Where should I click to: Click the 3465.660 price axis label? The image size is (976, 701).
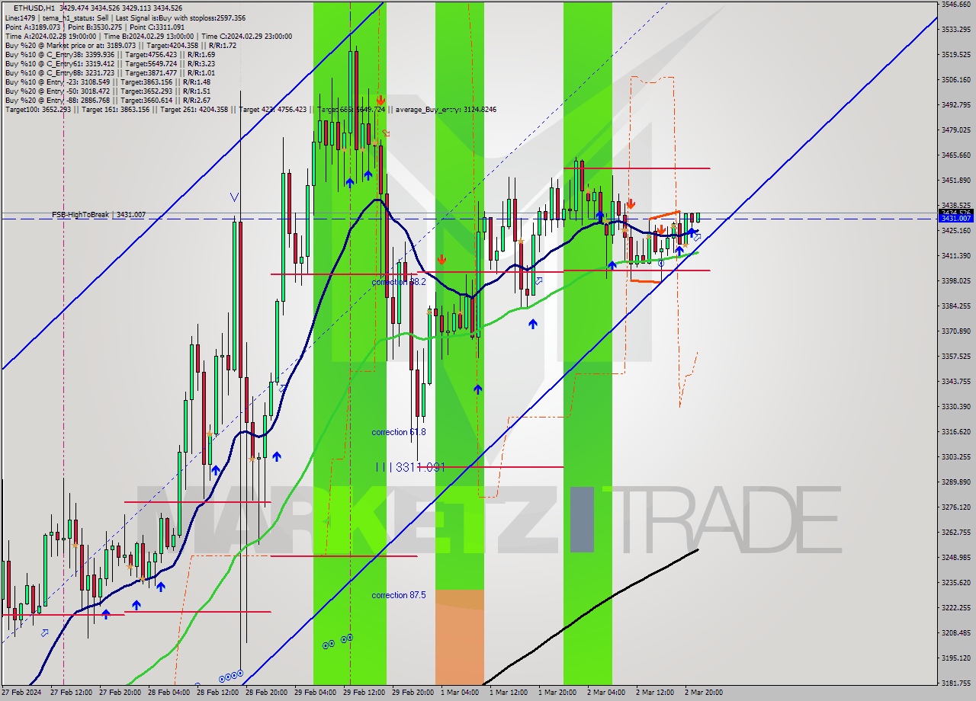coord(956,155)
